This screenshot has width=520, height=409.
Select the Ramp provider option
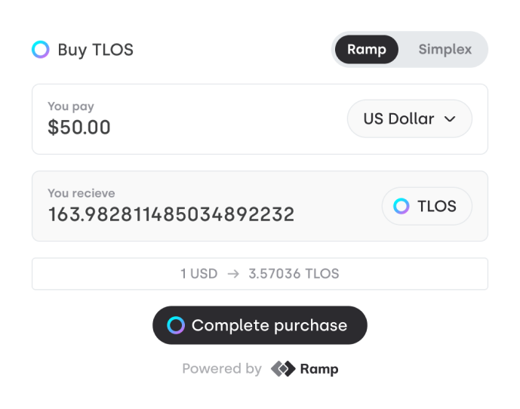[367, 50]
